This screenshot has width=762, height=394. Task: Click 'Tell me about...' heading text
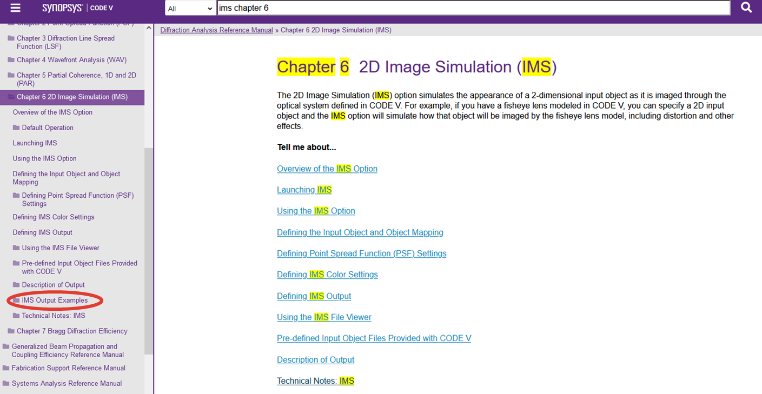pyautogui.click(x=307, y=148)
